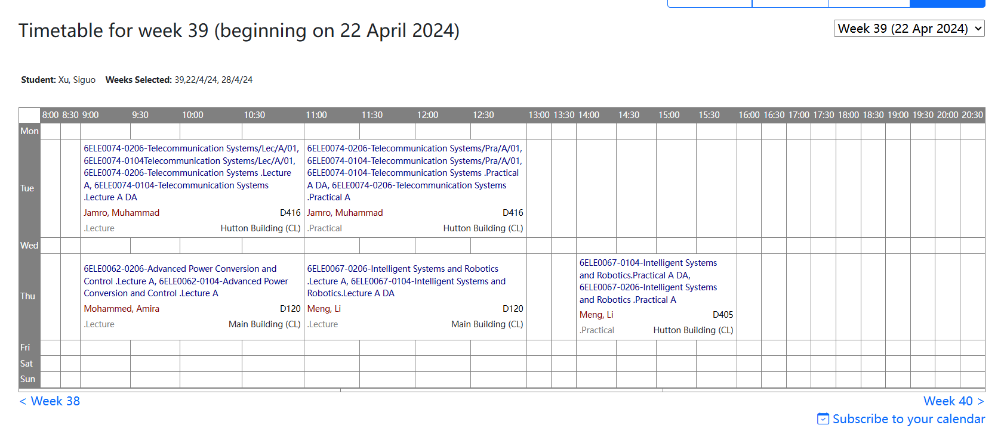The image size is (1004, 428).
Task: Click Hutton Building (CL) in Thursday practical
Action: [692, 330]
